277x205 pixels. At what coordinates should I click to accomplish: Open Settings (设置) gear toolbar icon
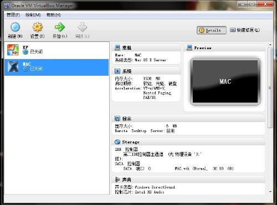(38, 27)
